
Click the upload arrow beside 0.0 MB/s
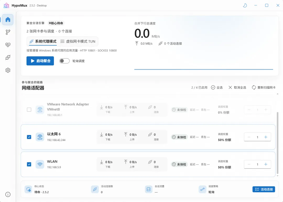coord(137,43)
